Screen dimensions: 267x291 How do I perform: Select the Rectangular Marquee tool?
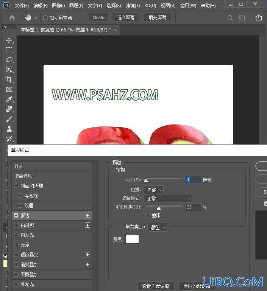(9, 50)
